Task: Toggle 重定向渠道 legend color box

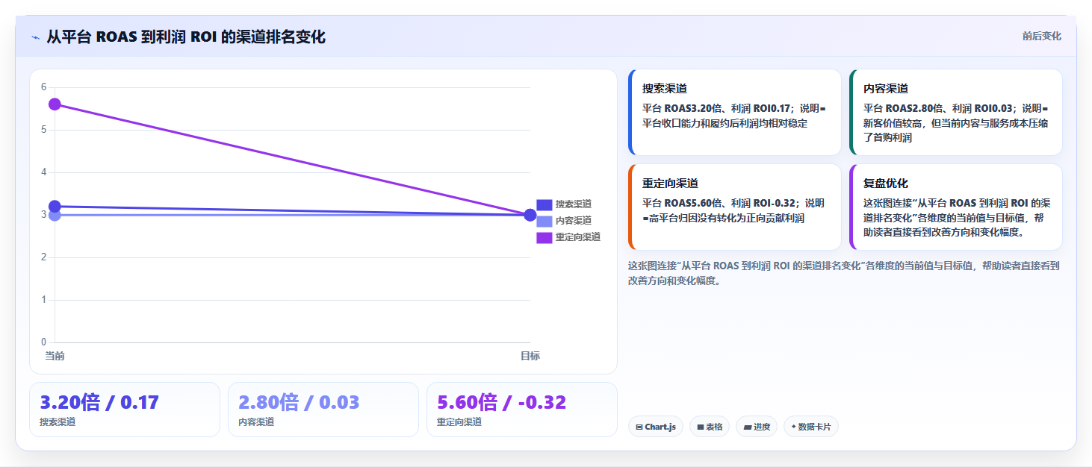Action: tap(544, 237)
